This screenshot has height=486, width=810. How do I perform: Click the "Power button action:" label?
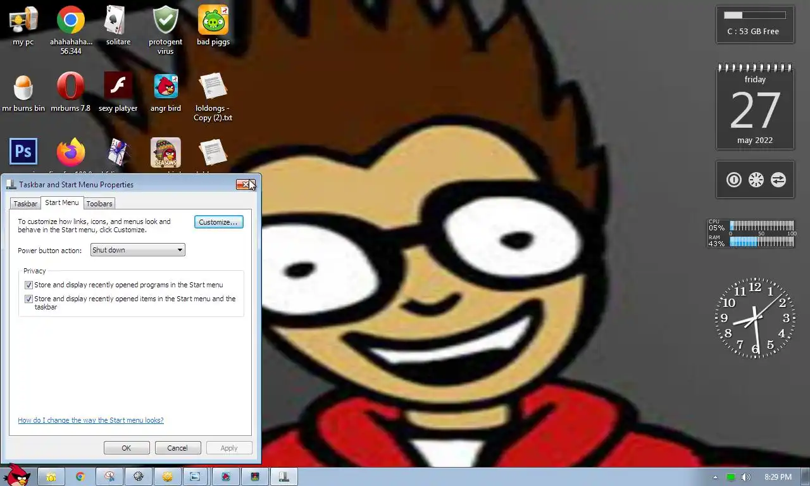[x=50, y=251]
